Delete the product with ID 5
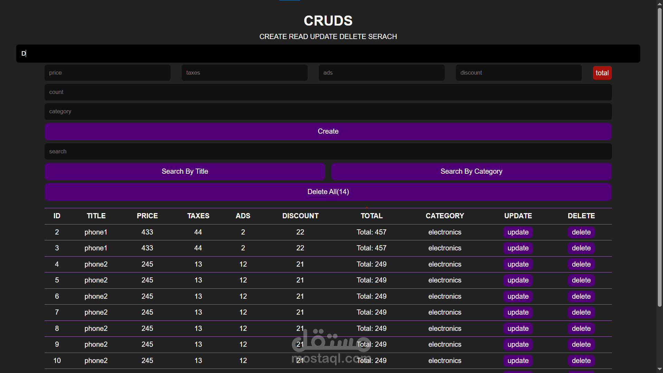The height and width of the screenshot is (373, 663). pyautogui.click(x=581, y=280)
